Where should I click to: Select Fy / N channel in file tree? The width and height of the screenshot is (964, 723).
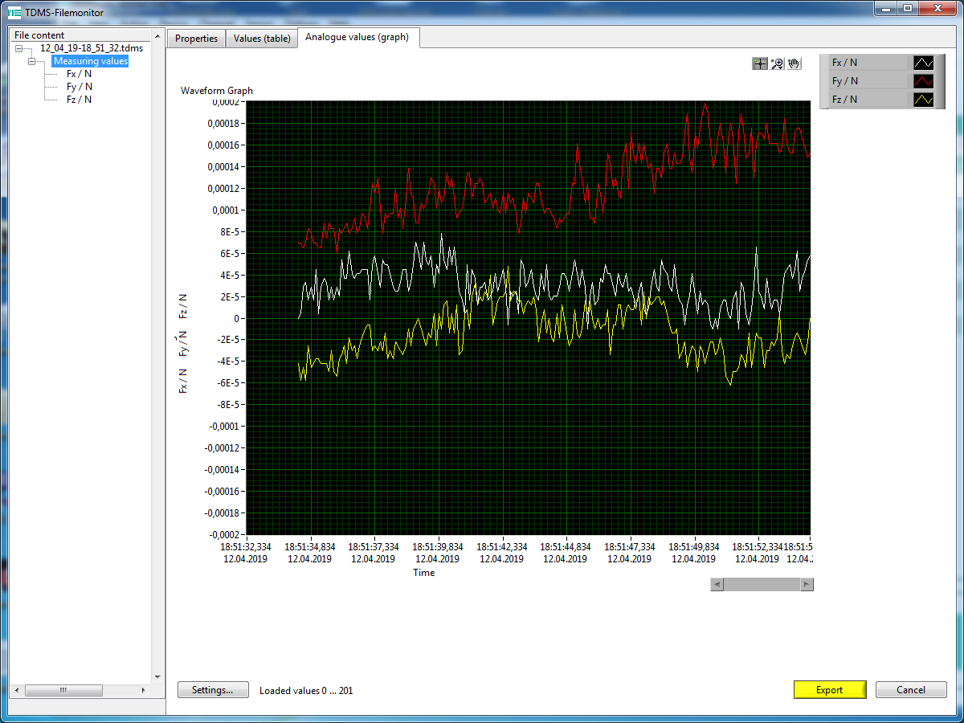[80, 87]
